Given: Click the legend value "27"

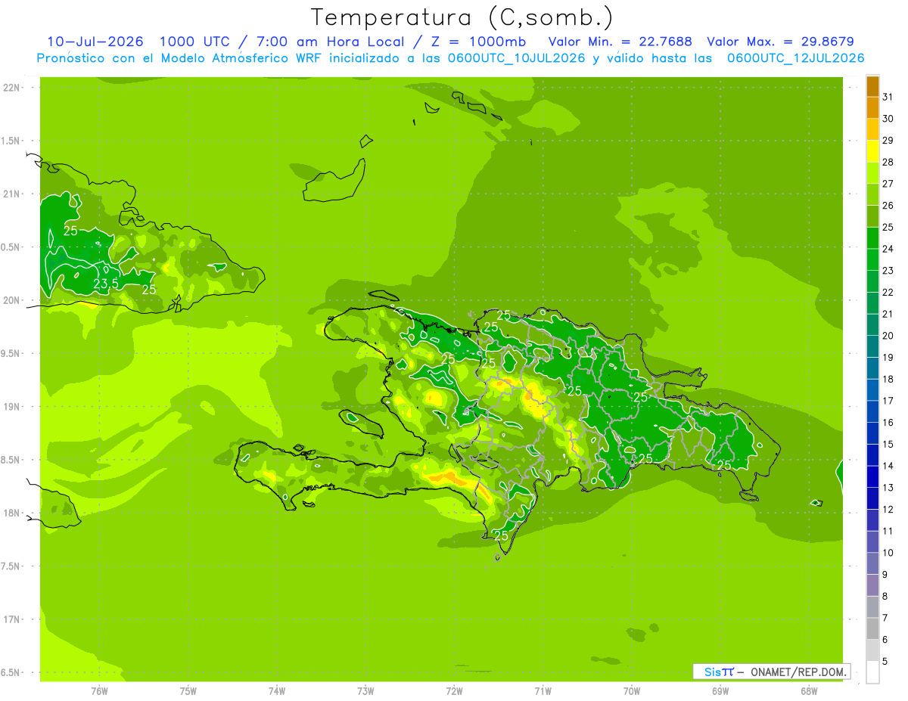Looking at the screenshot, I should tap(888, 183).
